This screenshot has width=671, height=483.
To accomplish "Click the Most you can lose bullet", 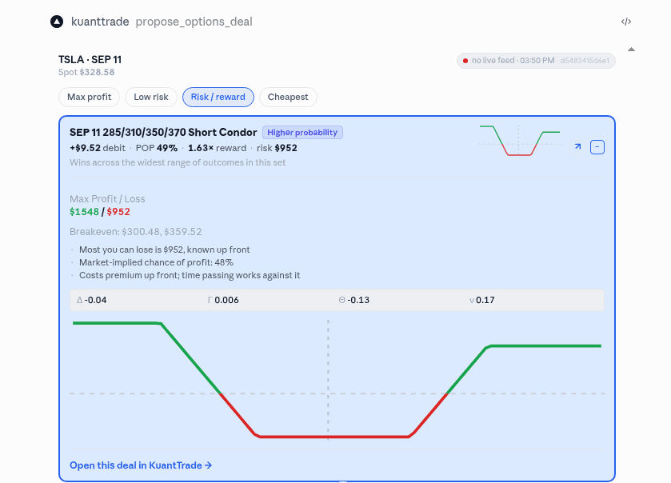I will (x=164, y=249).
